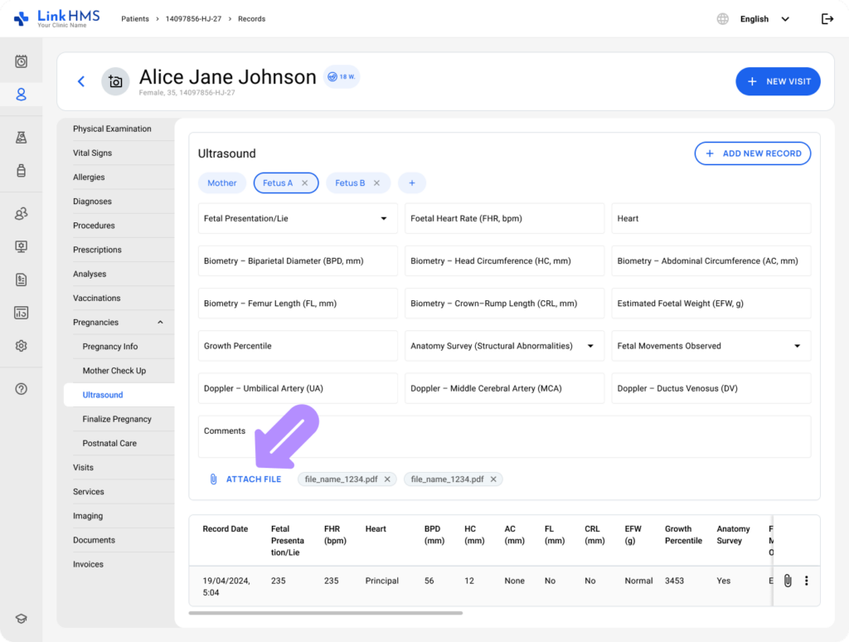Open the Fetal Presentation/Lie dropdown
Screen dimensions: 849x642
(383, 219)
